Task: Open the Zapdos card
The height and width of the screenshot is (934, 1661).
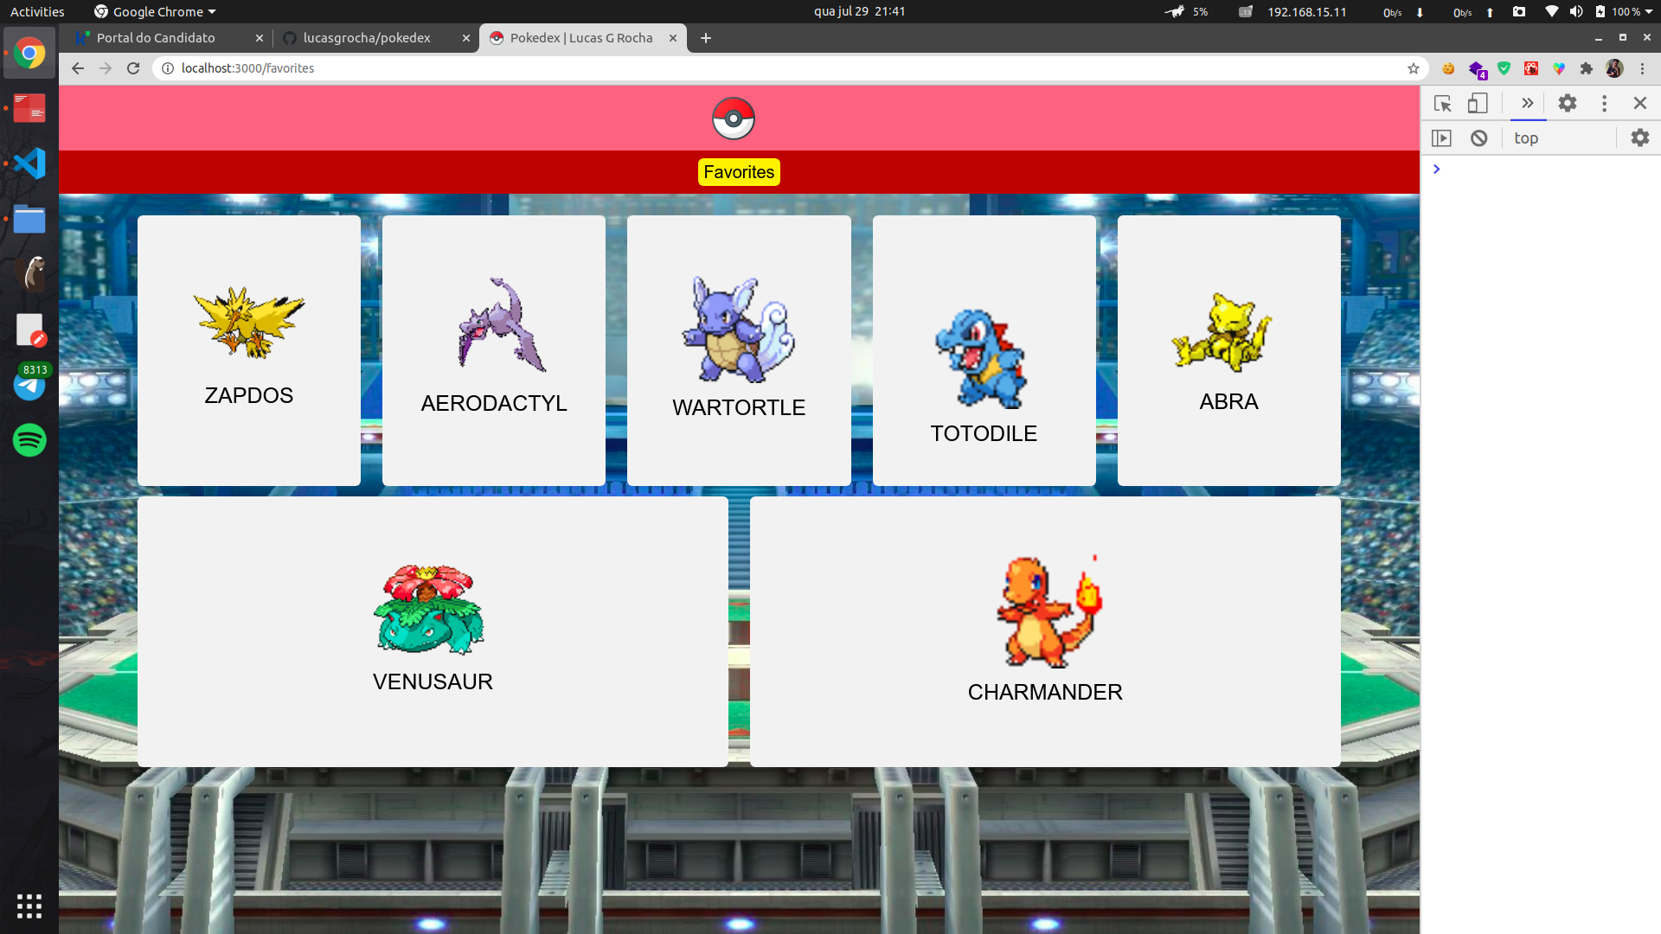Action: tap(248, 350)
